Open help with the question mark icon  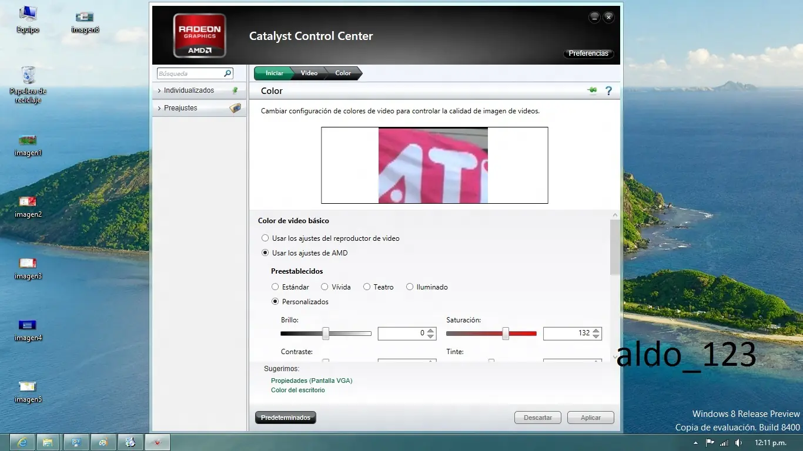(608, 90)
